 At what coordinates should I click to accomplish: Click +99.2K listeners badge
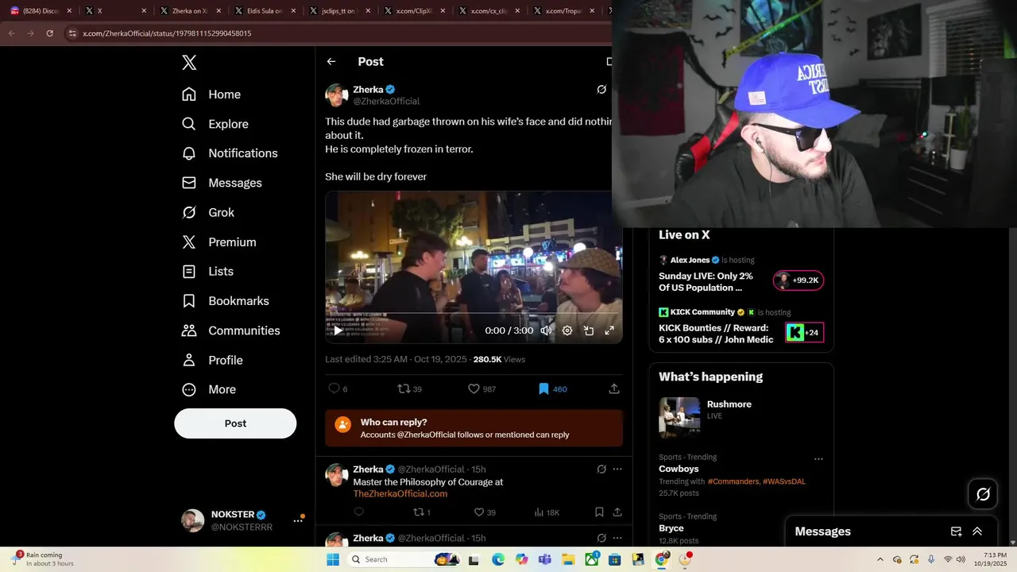pos(799,280)
